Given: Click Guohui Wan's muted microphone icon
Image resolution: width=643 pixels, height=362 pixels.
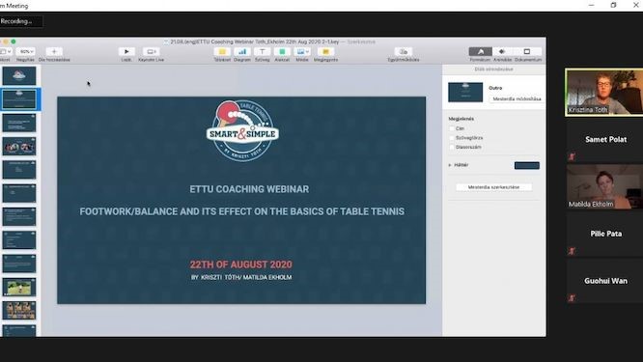Looking at the screenshot, I should [572, 298].
